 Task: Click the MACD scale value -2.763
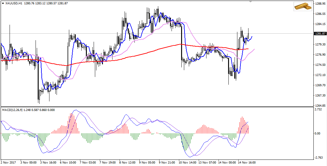click(x=319, y=158)
